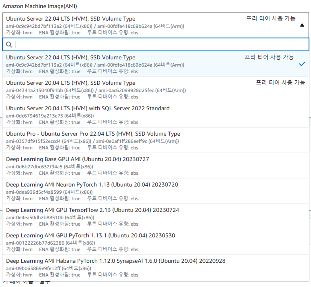Select Ubuntu Pro - Ubuntu Server Pro 22.04 LTS
311x287 pixels.
[155, 140]
